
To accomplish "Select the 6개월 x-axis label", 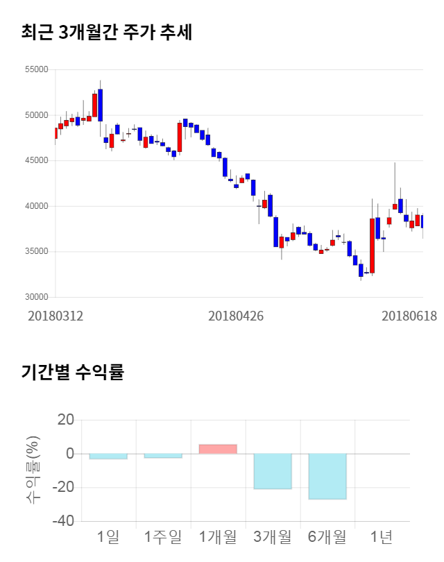I will 327,536.
